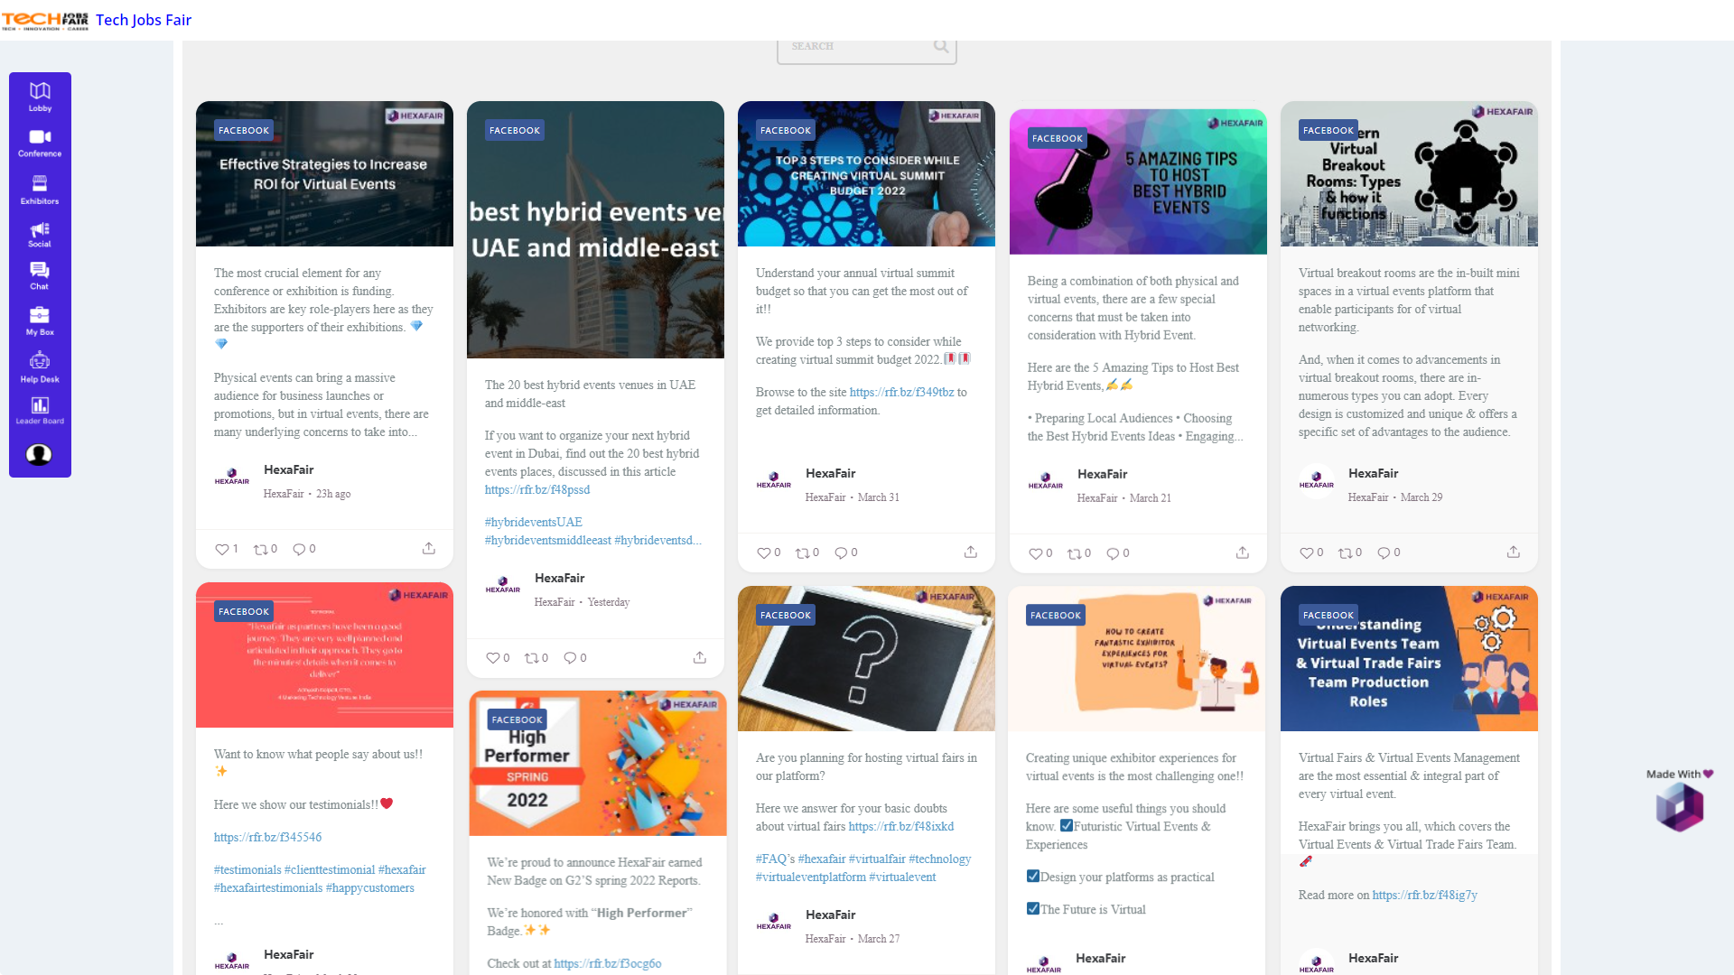Open the user profile avatar in the sidebar
This screenshot has width=1734, height=975.
click(39, 454)
